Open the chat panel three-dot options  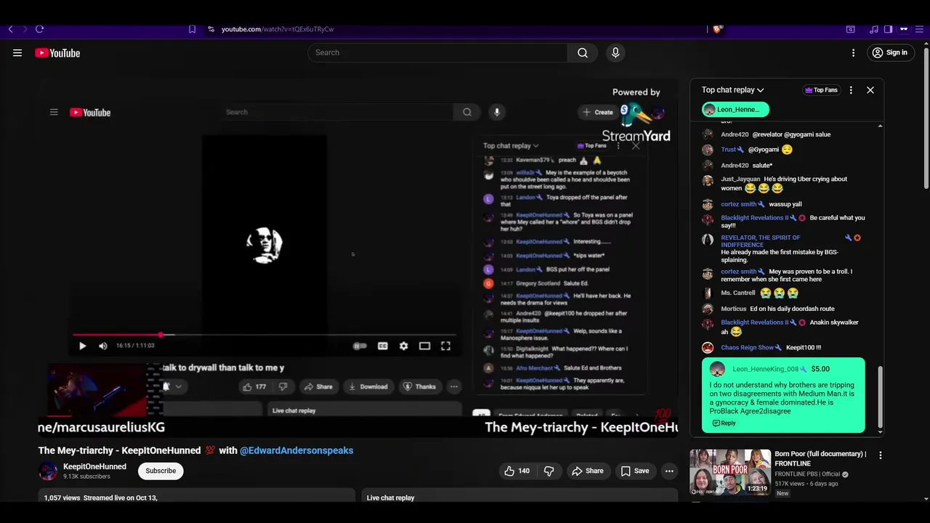tap(851, 90)
